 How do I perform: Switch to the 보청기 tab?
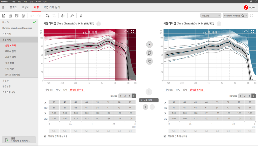point(25,7)
